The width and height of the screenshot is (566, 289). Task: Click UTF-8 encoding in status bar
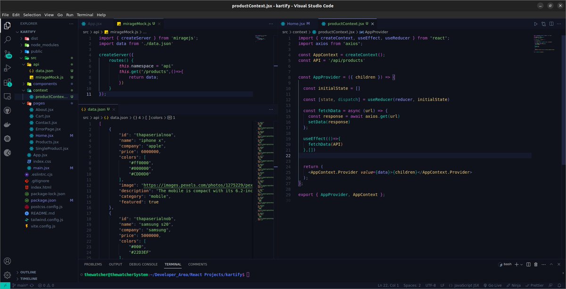coord(430,286)
